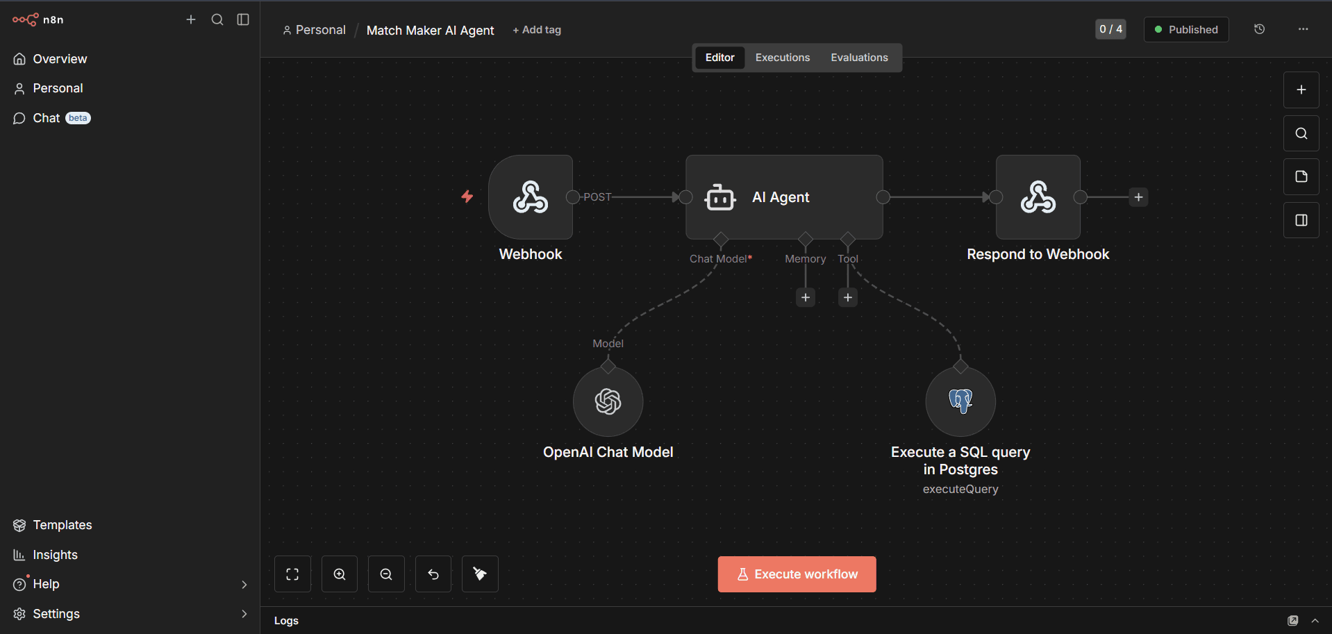Toggle the Published workflow status
The height and width of the screenshot is (634, 1332).
coord(1185,29)
